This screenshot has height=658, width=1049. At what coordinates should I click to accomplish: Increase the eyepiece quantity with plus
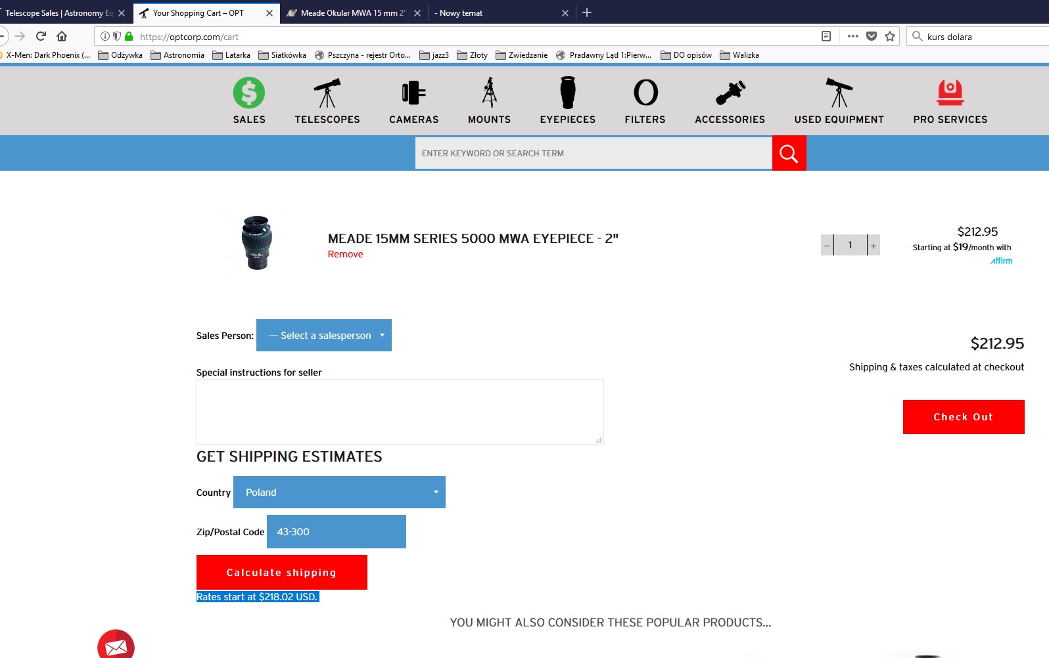tap(874, 245)
